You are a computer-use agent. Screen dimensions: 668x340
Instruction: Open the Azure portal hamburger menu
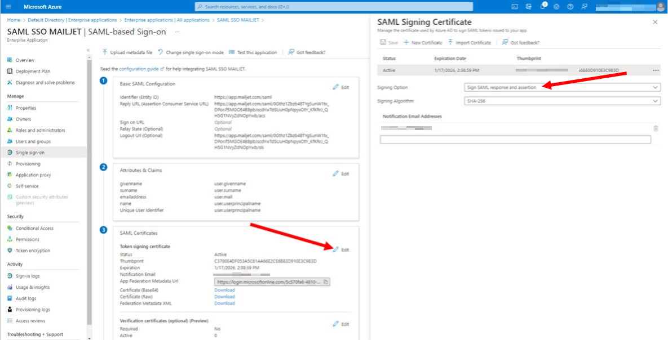[x=8, y=7]
